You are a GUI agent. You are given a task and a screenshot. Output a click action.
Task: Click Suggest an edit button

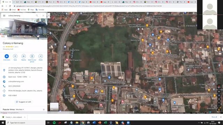click(24, 102)
